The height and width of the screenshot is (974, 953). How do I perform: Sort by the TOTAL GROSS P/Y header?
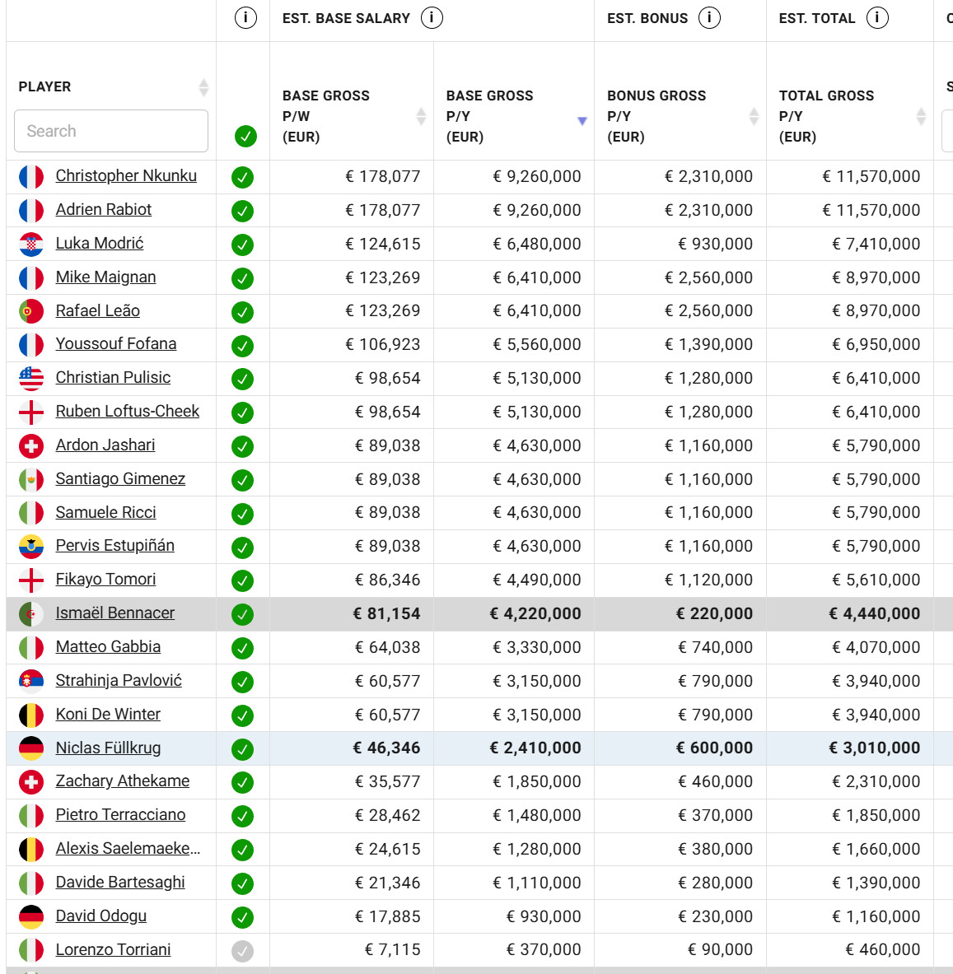921,116
